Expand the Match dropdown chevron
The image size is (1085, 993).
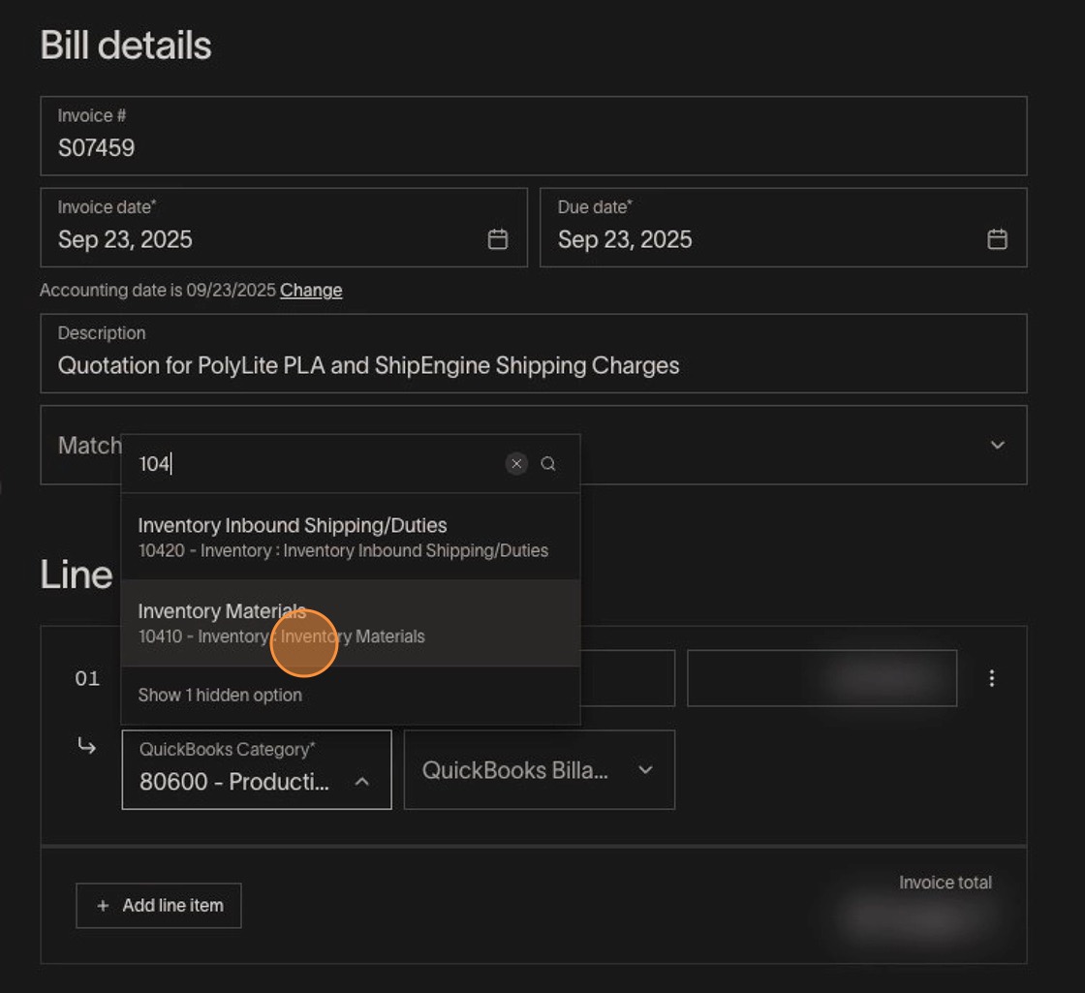pos(997,445)
